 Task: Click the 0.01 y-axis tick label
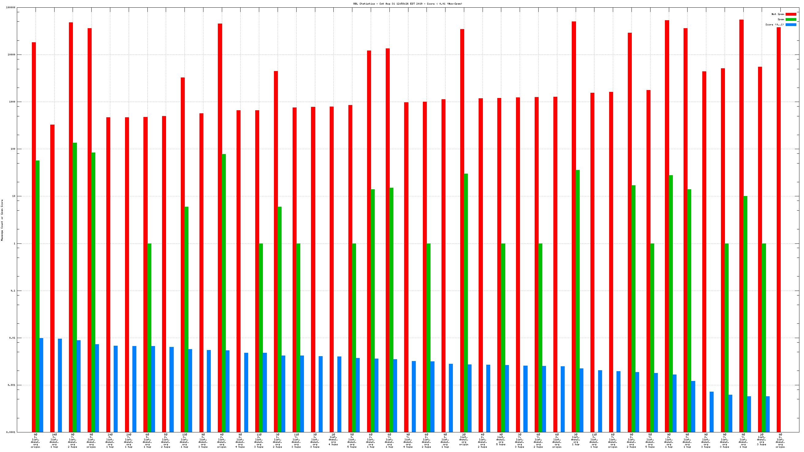[x=13, y=338]
